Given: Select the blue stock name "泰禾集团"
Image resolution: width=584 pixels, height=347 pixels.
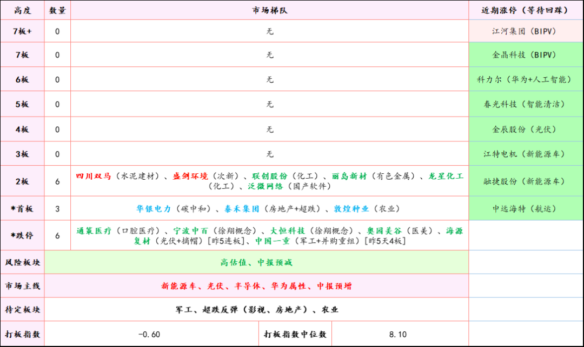Looking at the screenshot, I should (241, 209).
